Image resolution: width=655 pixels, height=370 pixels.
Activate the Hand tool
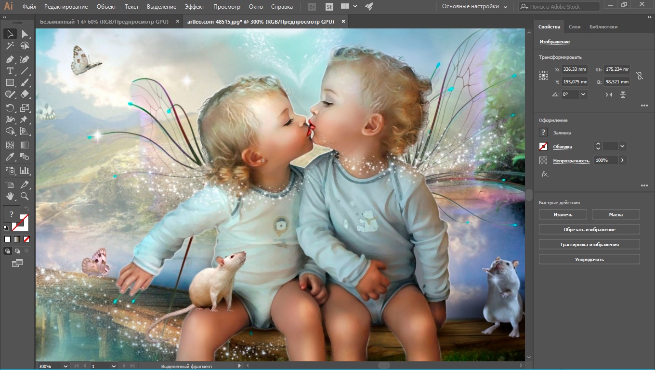pos(10,196)
